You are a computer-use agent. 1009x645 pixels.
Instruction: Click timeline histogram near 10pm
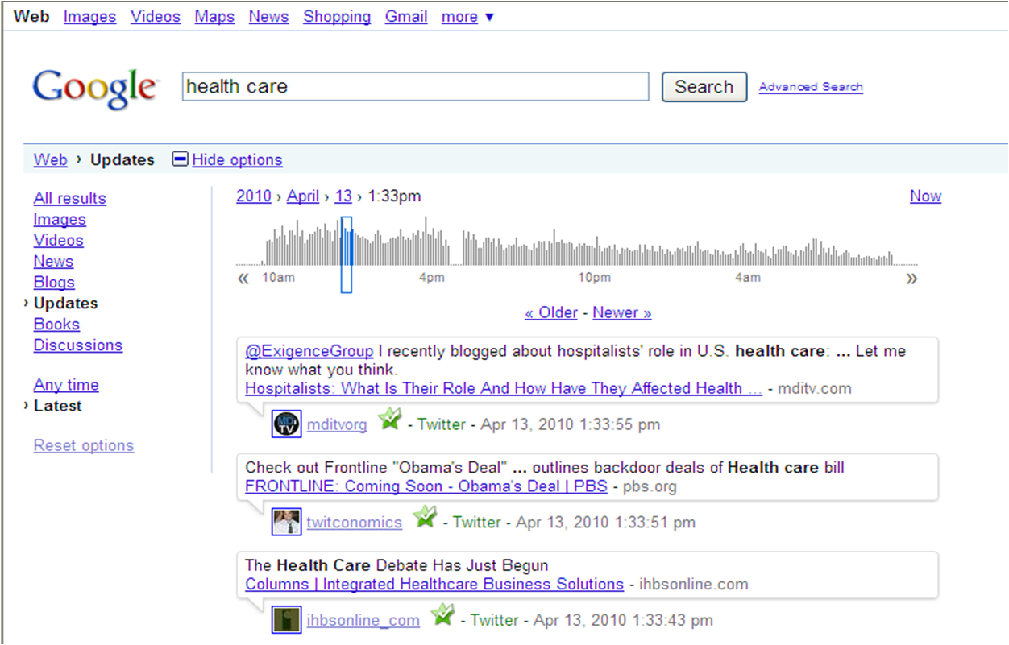click(594, 251)
